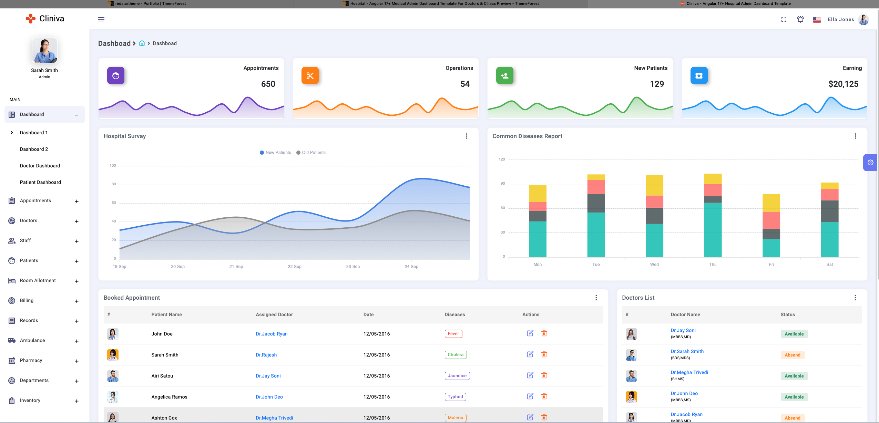This screenshot has width=879, height=423.
Task: Expand the Room Allotment menu
Action: coord(44,281)
